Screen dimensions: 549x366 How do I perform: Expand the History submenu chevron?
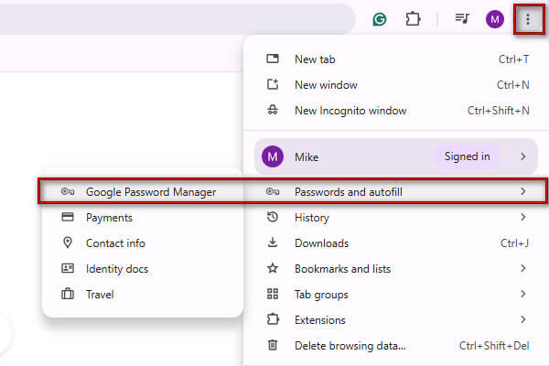click(x=522, y=217)
